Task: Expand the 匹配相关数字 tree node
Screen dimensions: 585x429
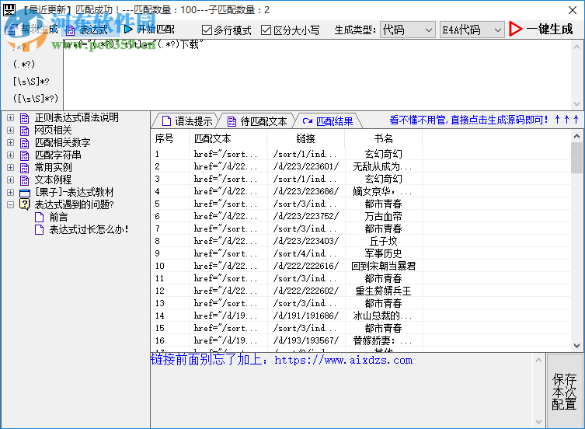Action: coord(10,143)
